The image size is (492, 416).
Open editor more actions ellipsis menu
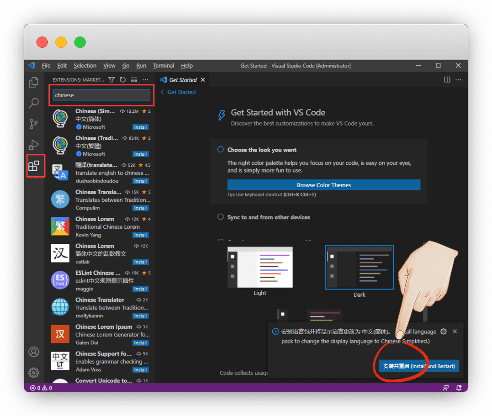point(458,80)
